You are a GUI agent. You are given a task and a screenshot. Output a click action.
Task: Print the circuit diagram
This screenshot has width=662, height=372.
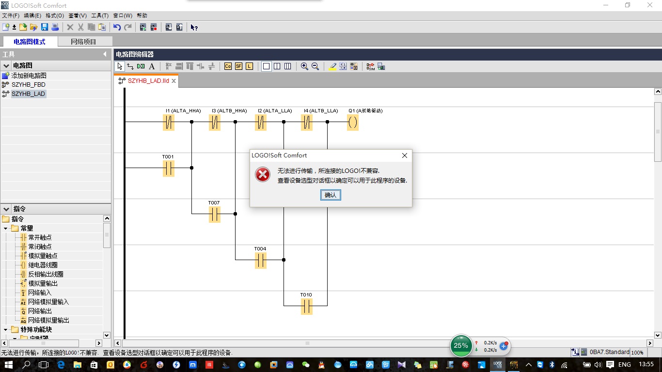click(55, 27)
